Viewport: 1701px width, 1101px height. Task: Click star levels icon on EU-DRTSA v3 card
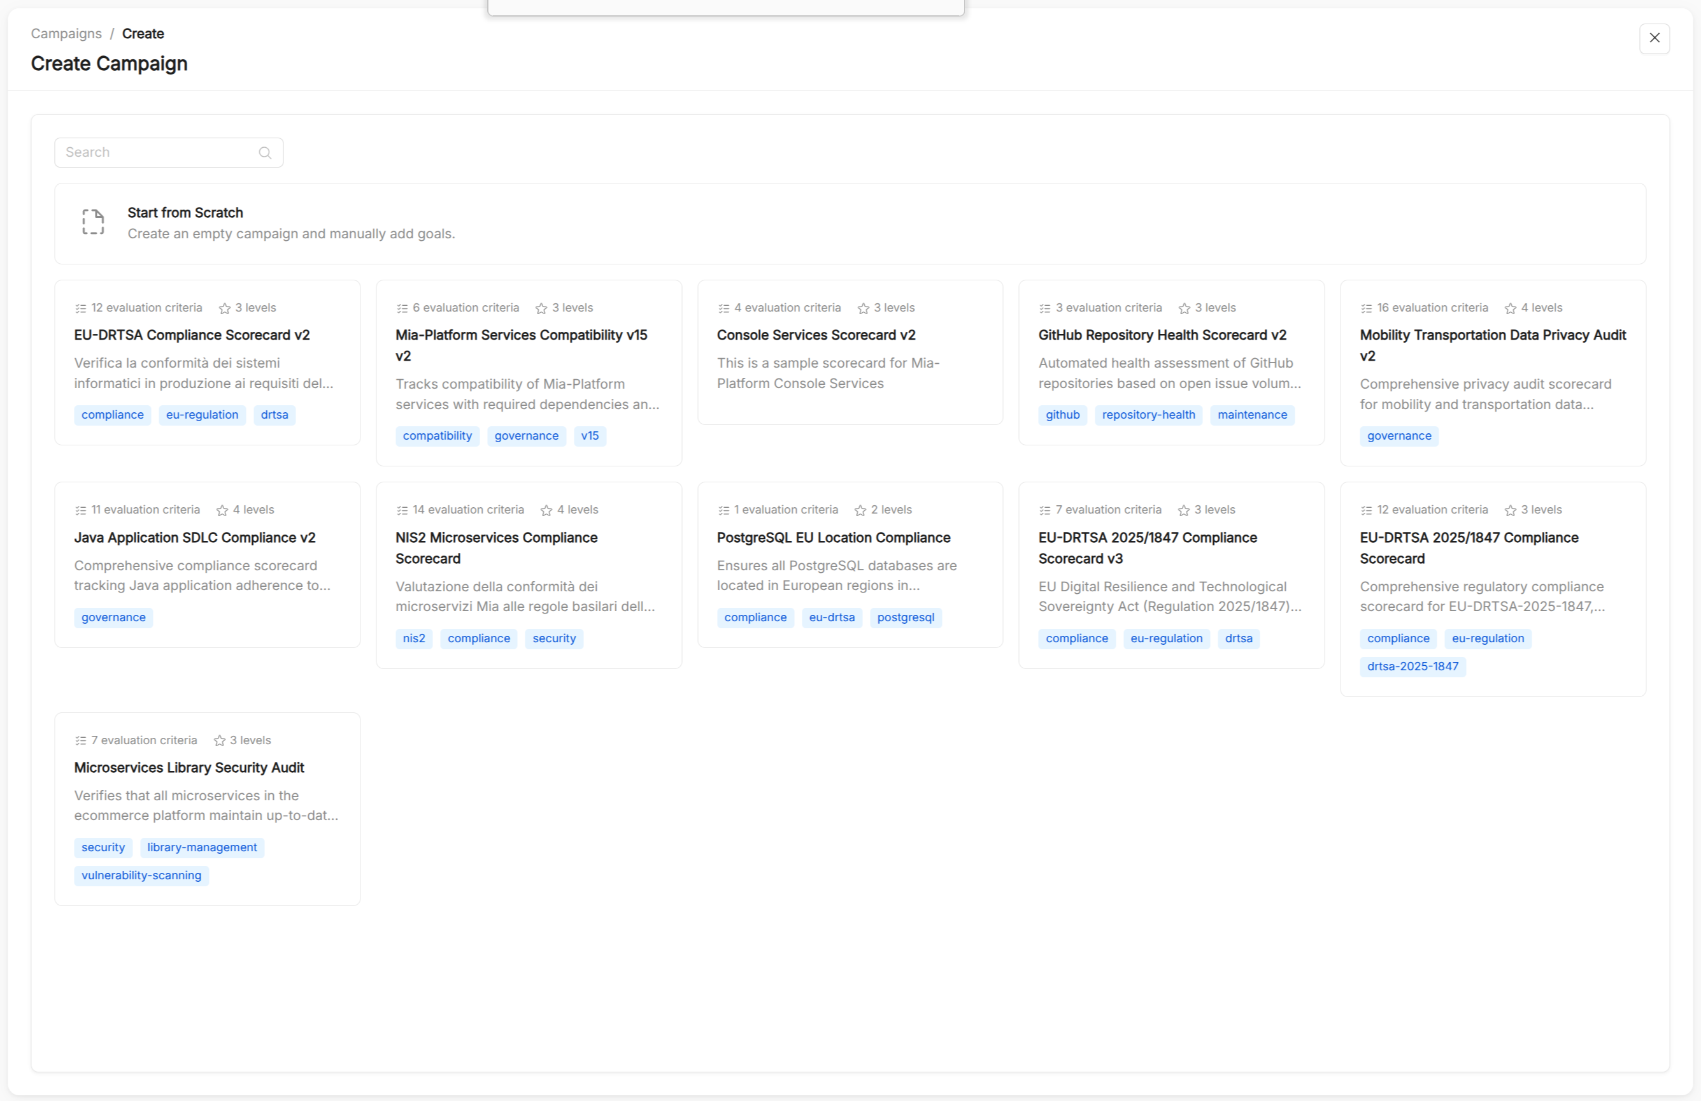tap(1184, 510)
